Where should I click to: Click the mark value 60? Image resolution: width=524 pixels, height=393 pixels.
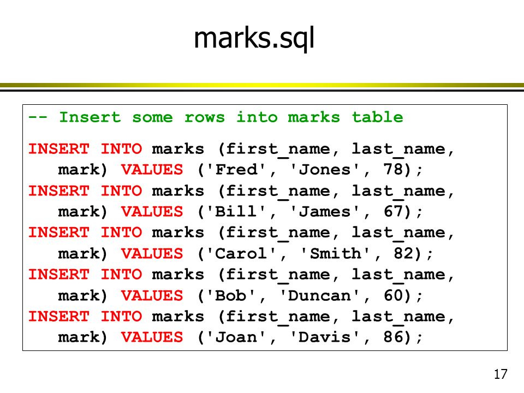[x=394, y=295]
